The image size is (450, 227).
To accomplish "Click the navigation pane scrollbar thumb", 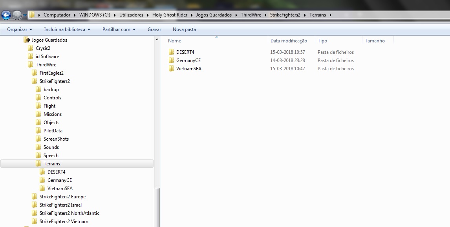I will (x=157, y=207).
